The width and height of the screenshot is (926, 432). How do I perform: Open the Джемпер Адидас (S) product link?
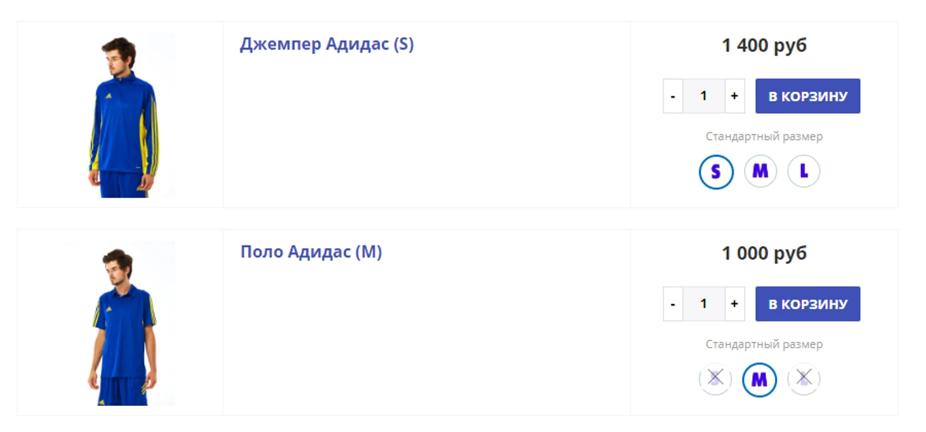[327, 44]
